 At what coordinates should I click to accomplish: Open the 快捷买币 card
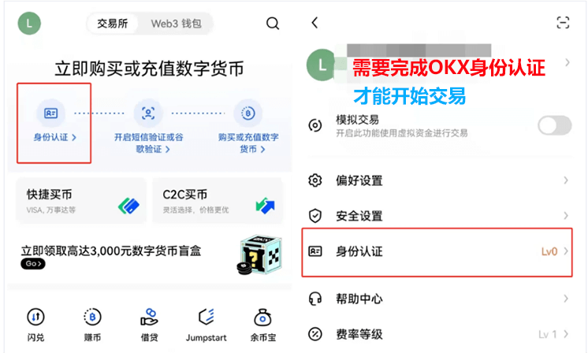[x=81, y=201]
